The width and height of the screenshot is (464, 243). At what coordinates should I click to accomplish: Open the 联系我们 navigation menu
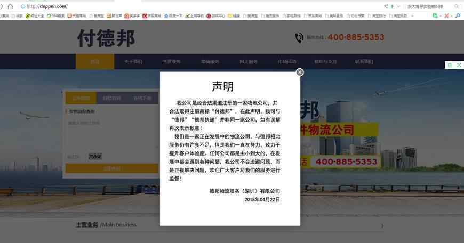364,61
